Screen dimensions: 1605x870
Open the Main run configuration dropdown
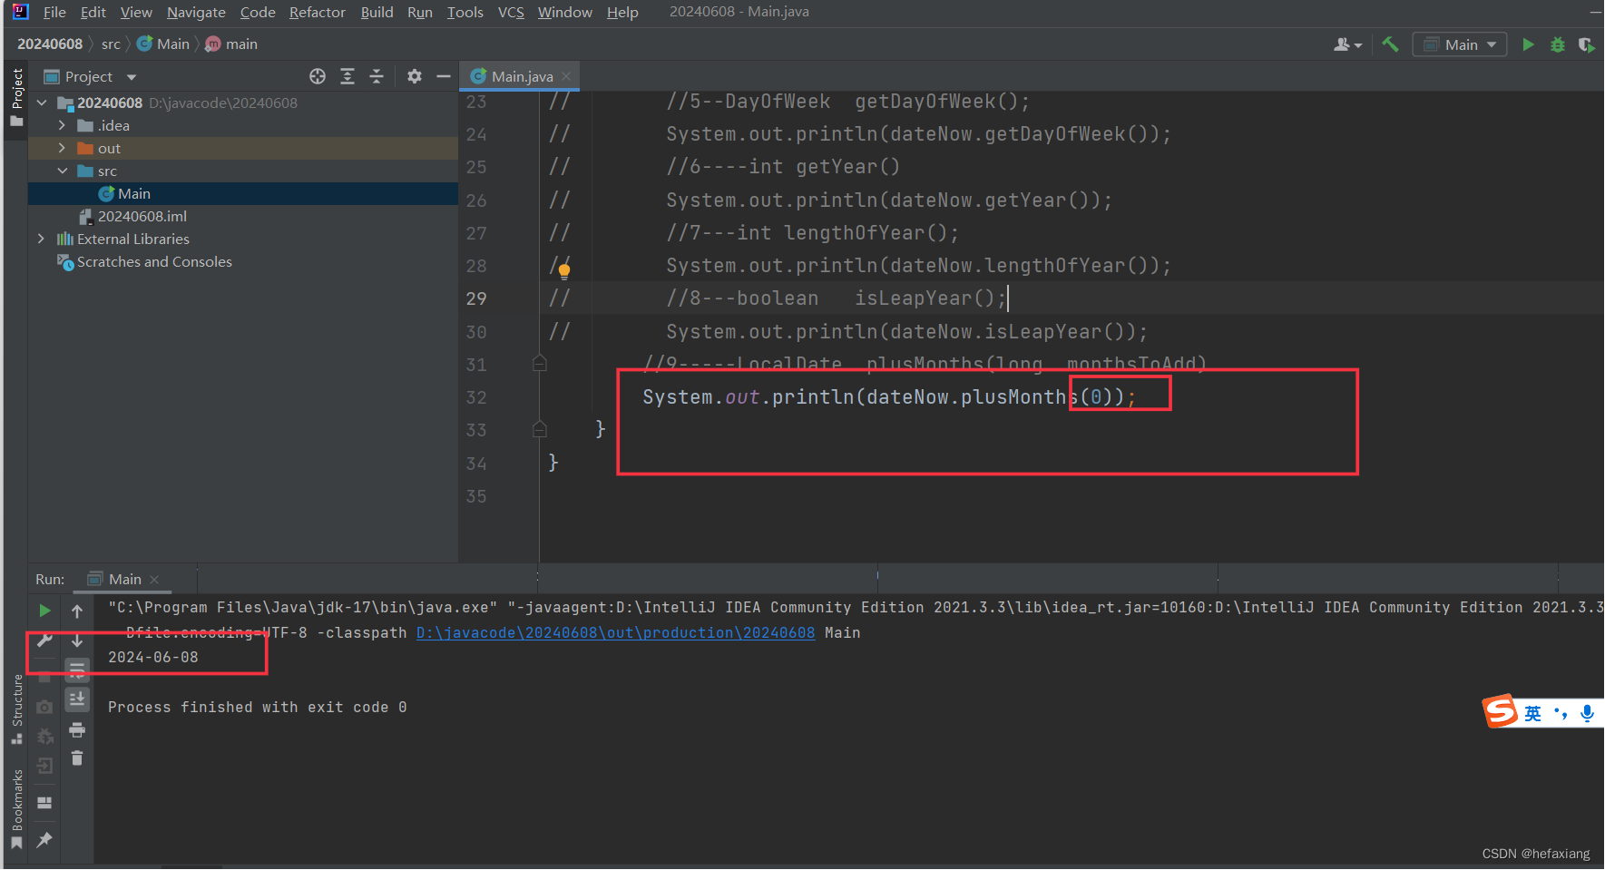click(x=1459, y=44)
